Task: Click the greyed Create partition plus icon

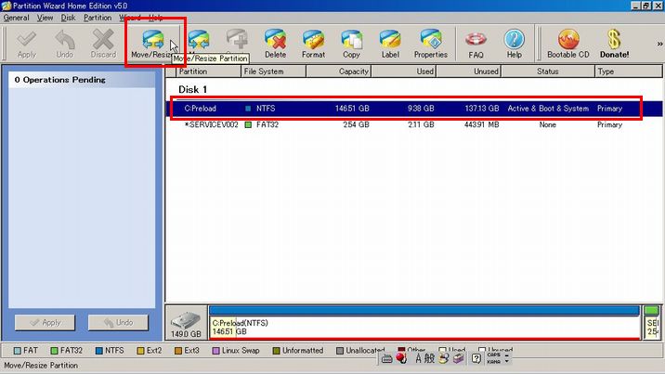Action: click(237, 39)
